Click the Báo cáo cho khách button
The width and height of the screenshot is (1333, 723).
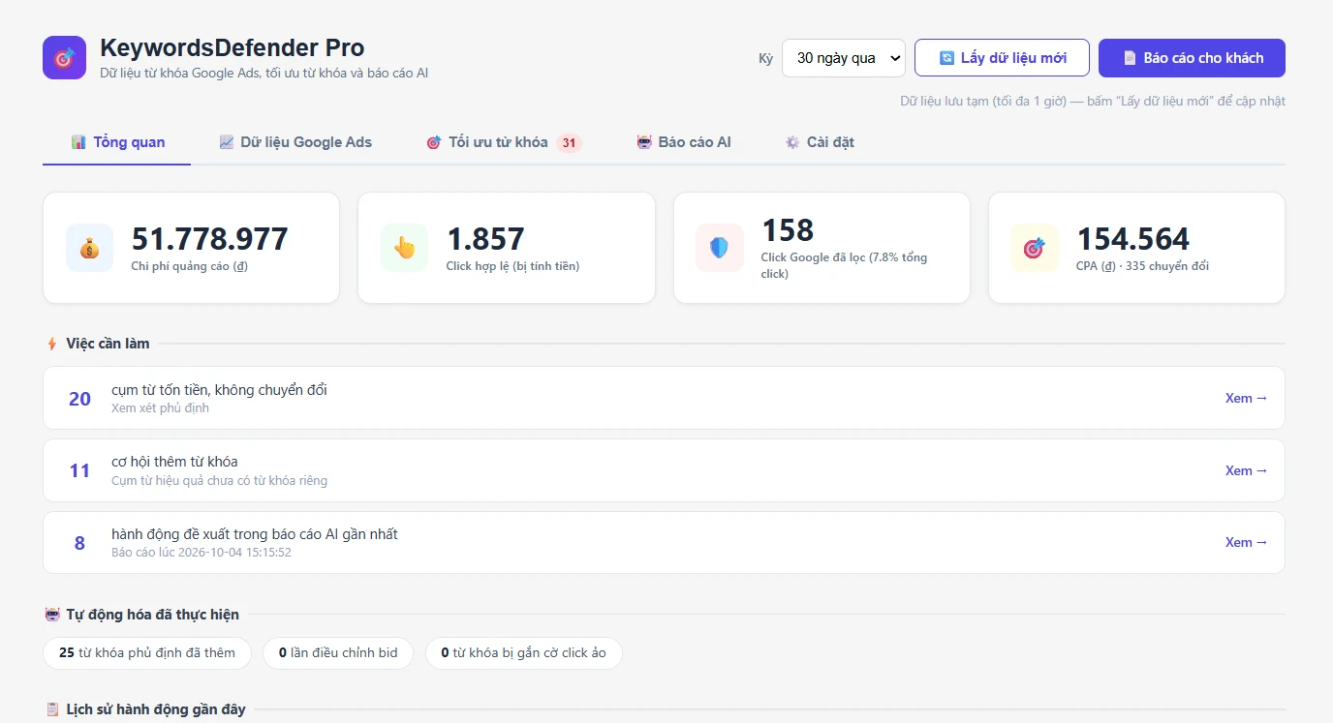(1192, 58)
